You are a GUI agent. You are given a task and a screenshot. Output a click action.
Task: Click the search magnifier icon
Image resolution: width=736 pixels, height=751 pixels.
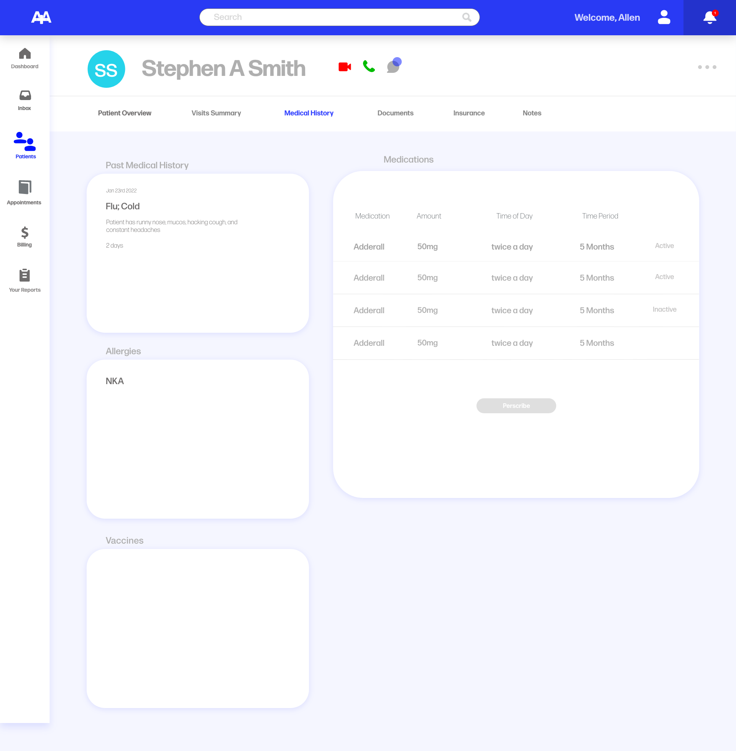pyautogui.click(x=467, y=17)
